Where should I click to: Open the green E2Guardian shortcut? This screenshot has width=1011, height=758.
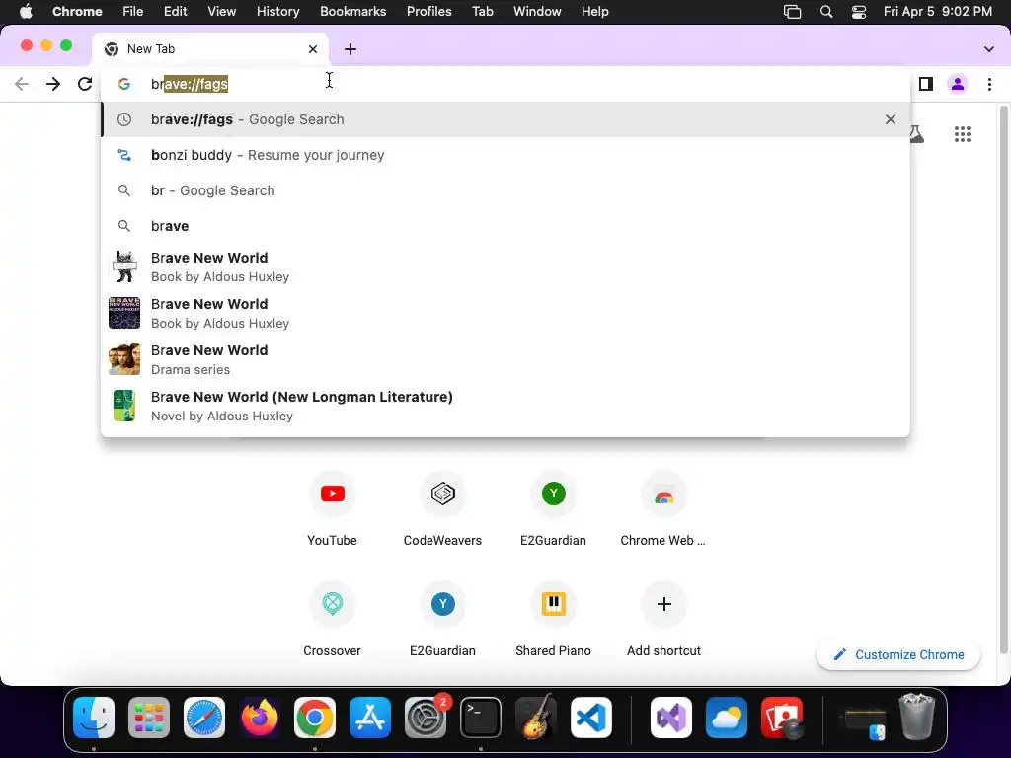553,509
